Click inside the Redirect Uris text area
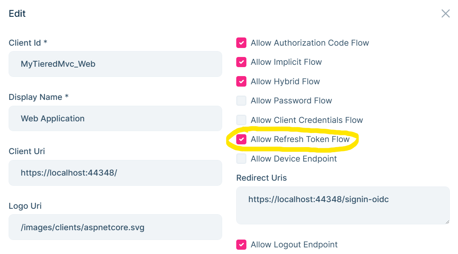Screen dimensions: 458x254 [x=343, y=205]
